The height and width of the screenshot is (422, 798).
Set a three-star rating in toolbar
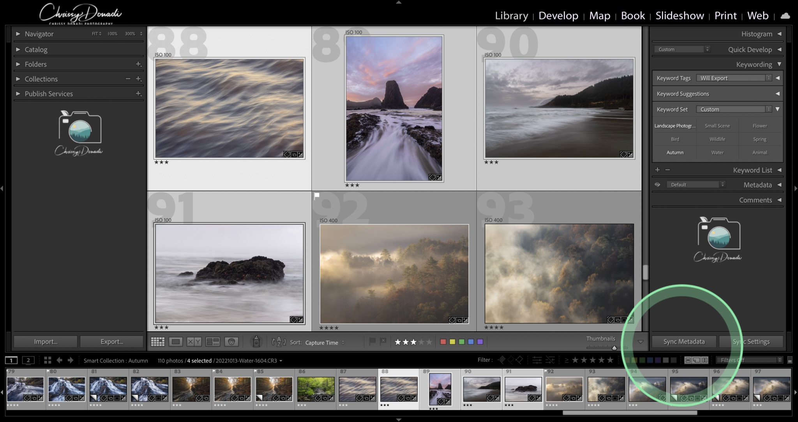point(413,341)
